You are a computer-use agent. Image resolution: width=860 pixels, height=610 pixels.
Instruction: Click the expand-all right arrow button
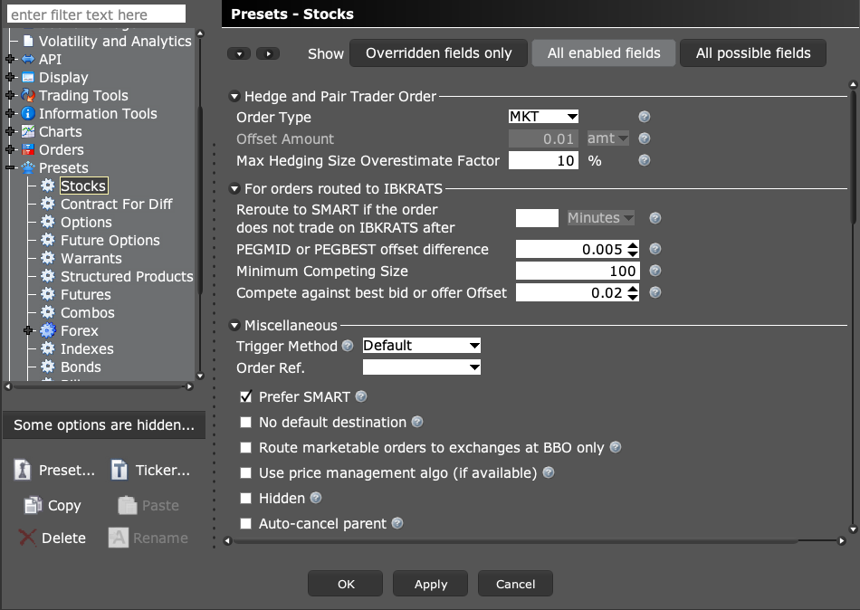(268, 53)
